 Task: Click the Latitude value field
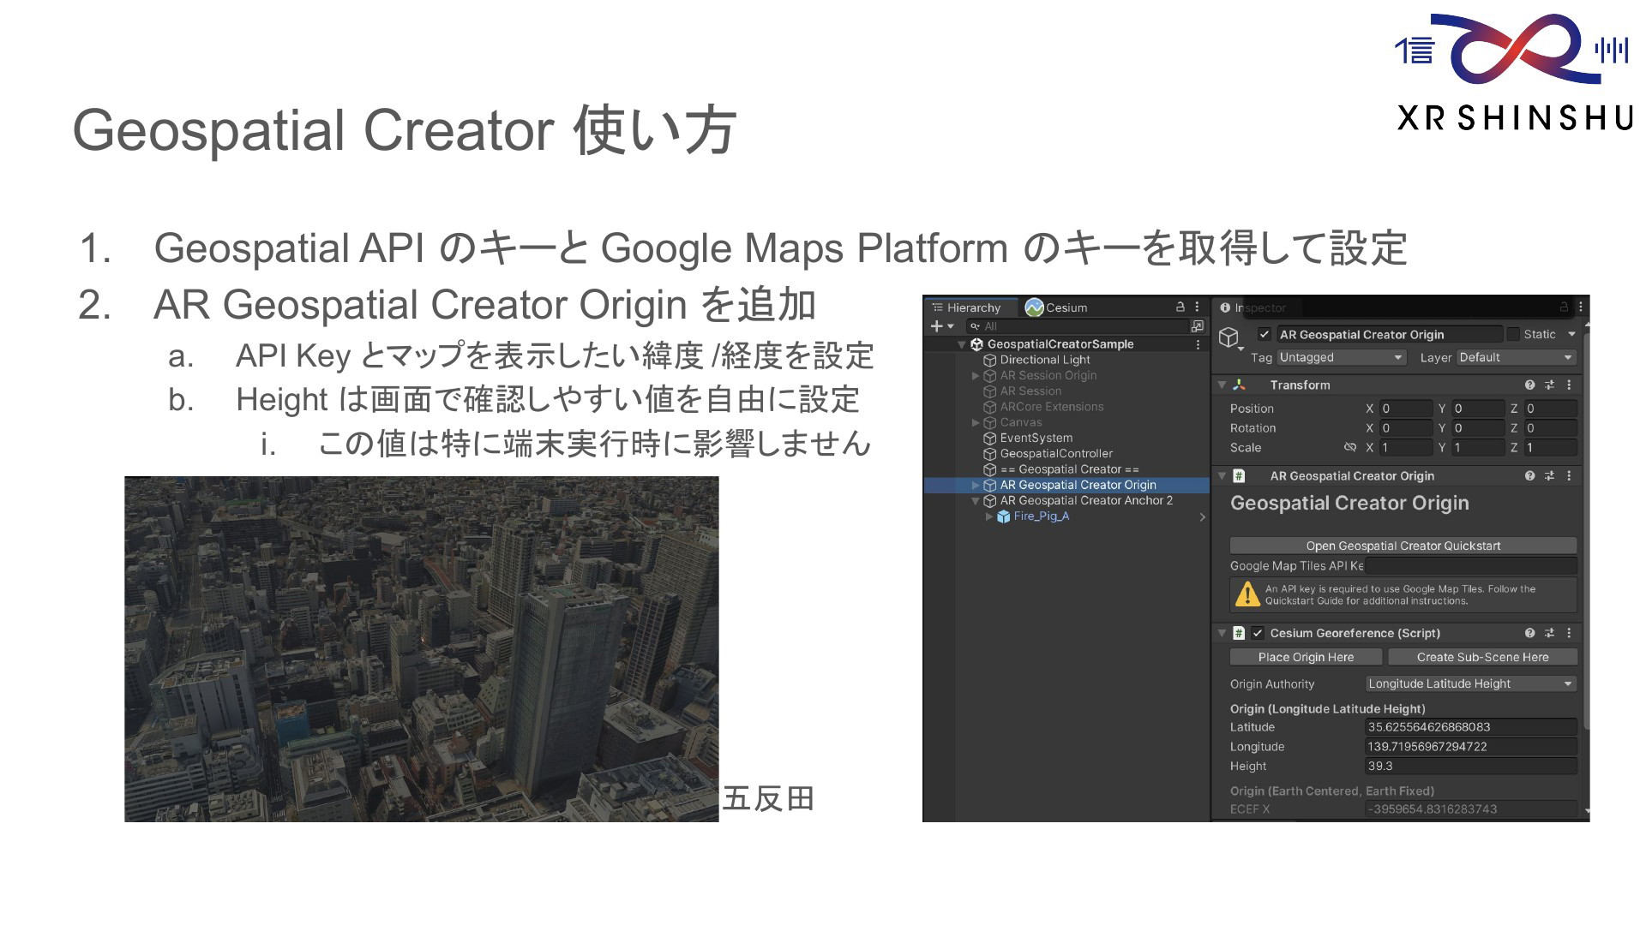(x=1471, y=727)
